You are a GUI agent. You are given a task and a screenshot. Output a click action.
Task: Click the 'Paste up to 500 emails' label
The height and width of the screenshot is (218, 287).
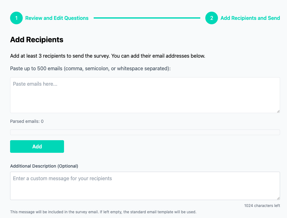pos(90,68)
